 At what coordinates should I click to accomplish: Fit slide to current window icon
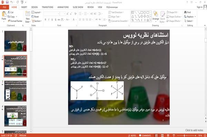click(205, 136)
